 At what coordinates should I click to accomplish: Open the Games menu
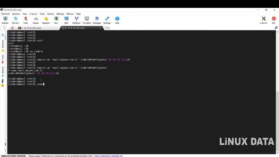click(x=51, y=14)
